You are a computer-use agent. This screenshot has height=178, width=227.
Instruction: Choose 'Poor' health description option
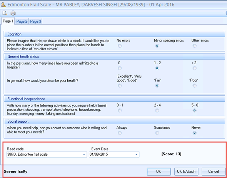(194, 86)
